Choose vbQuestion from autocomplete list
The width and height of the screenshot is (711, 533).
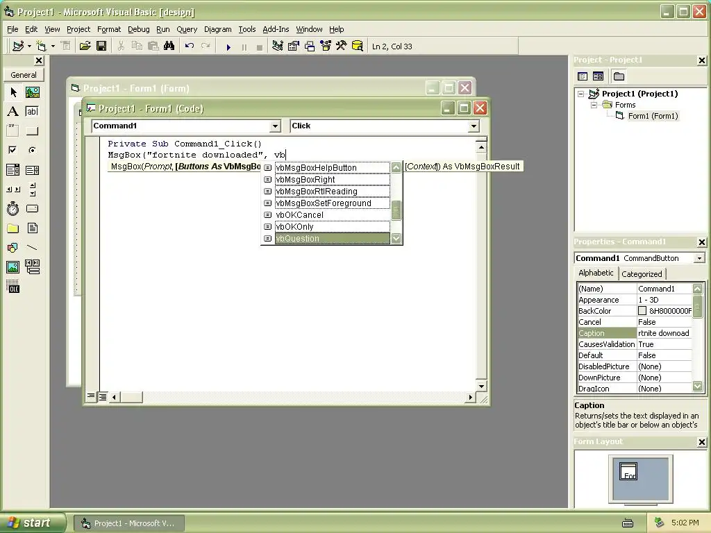(x=333, y=239)
